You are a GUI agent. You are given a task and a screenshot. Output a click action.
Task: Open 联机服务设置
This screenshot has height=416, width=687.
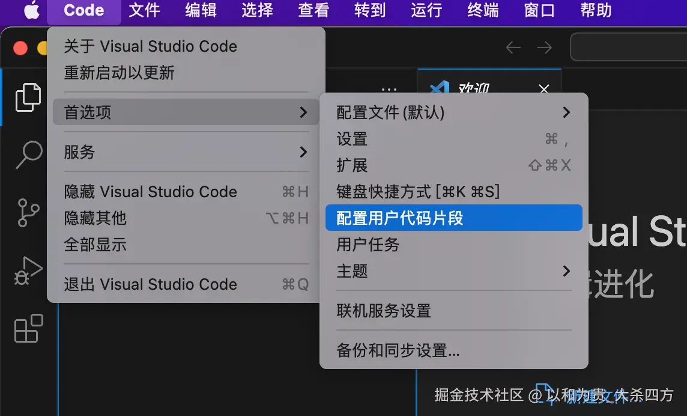point(454,311)
